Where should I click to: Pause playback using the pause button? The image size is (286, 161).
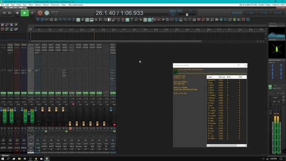32,13
